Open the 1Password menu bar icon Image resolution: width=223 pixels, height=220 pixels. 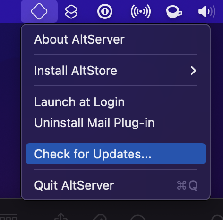coord(105,11)
